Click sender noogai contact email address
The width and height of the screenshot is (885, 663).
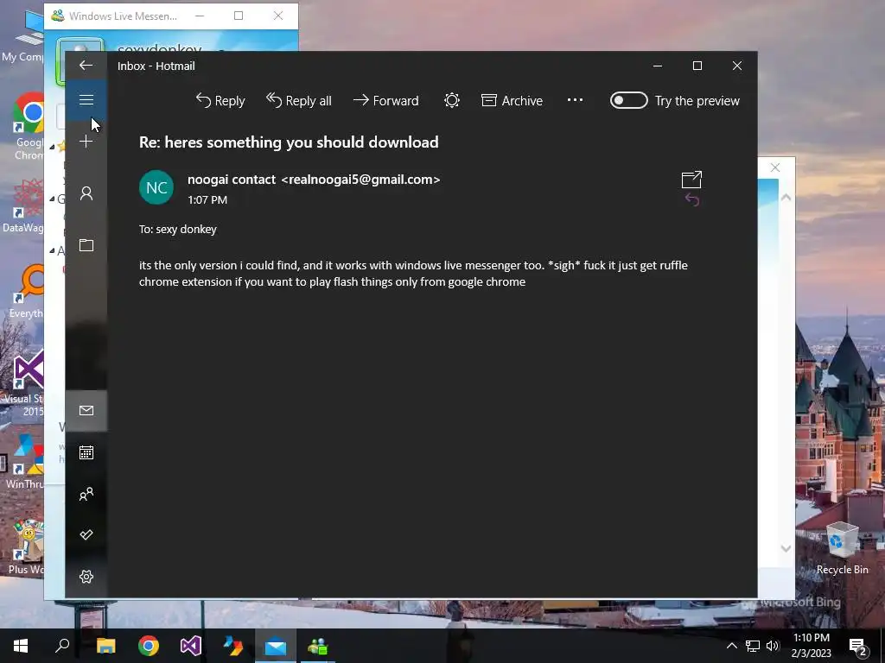pyautogui.click(x=360, y=180)
